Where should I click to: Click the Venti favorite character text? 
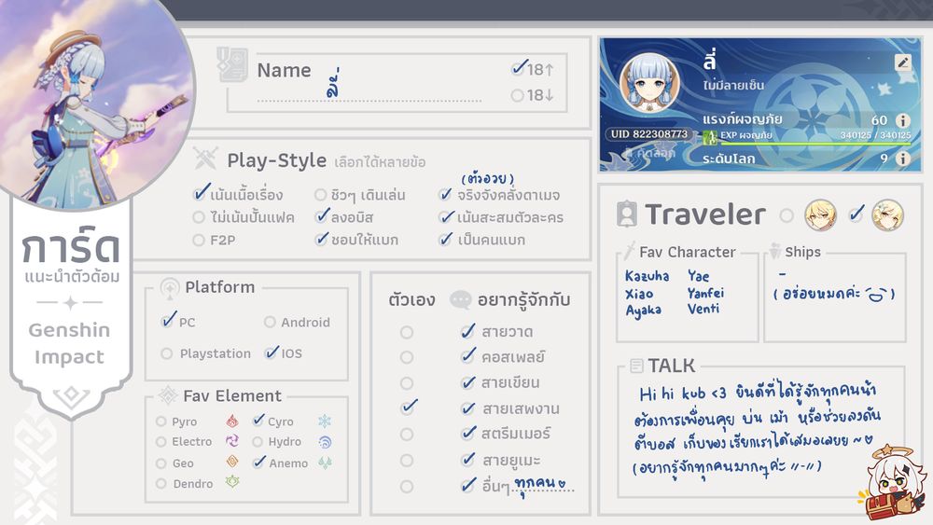703,309
